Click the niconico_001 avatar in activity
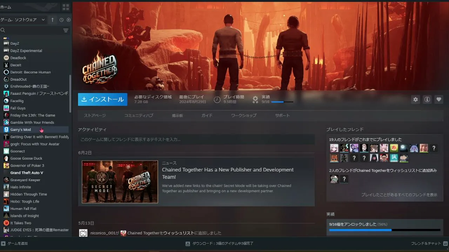The width and height of the screenshot is (449, 252). [x=83, y=233]
